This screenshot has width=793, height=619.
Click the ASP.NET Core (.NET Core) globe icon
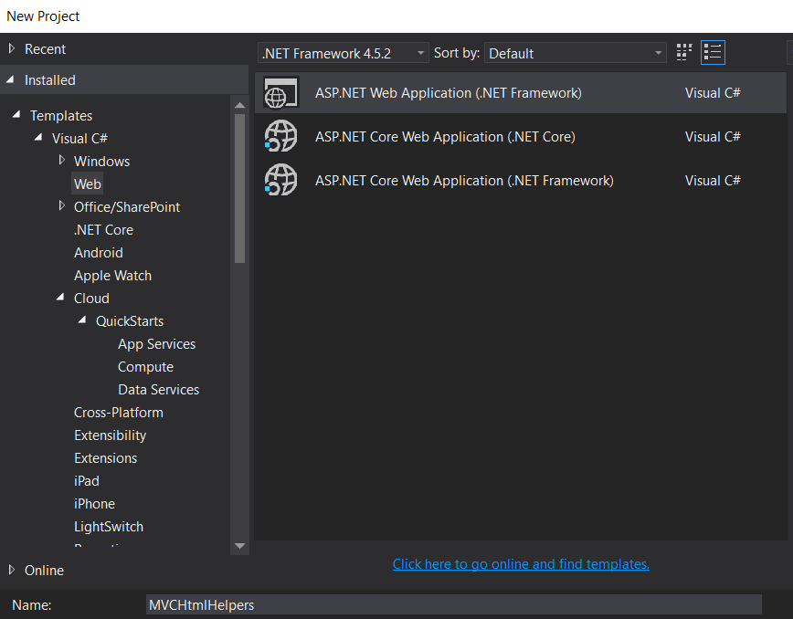[x=280, y=137]
